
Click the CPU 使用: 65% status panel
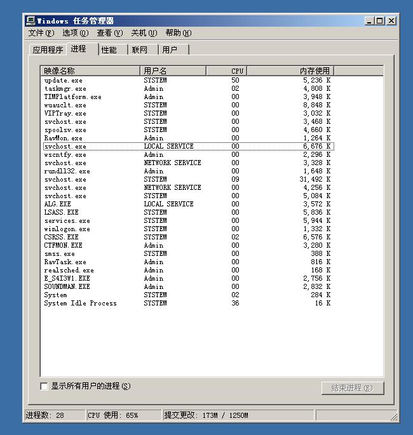point(124,415)
